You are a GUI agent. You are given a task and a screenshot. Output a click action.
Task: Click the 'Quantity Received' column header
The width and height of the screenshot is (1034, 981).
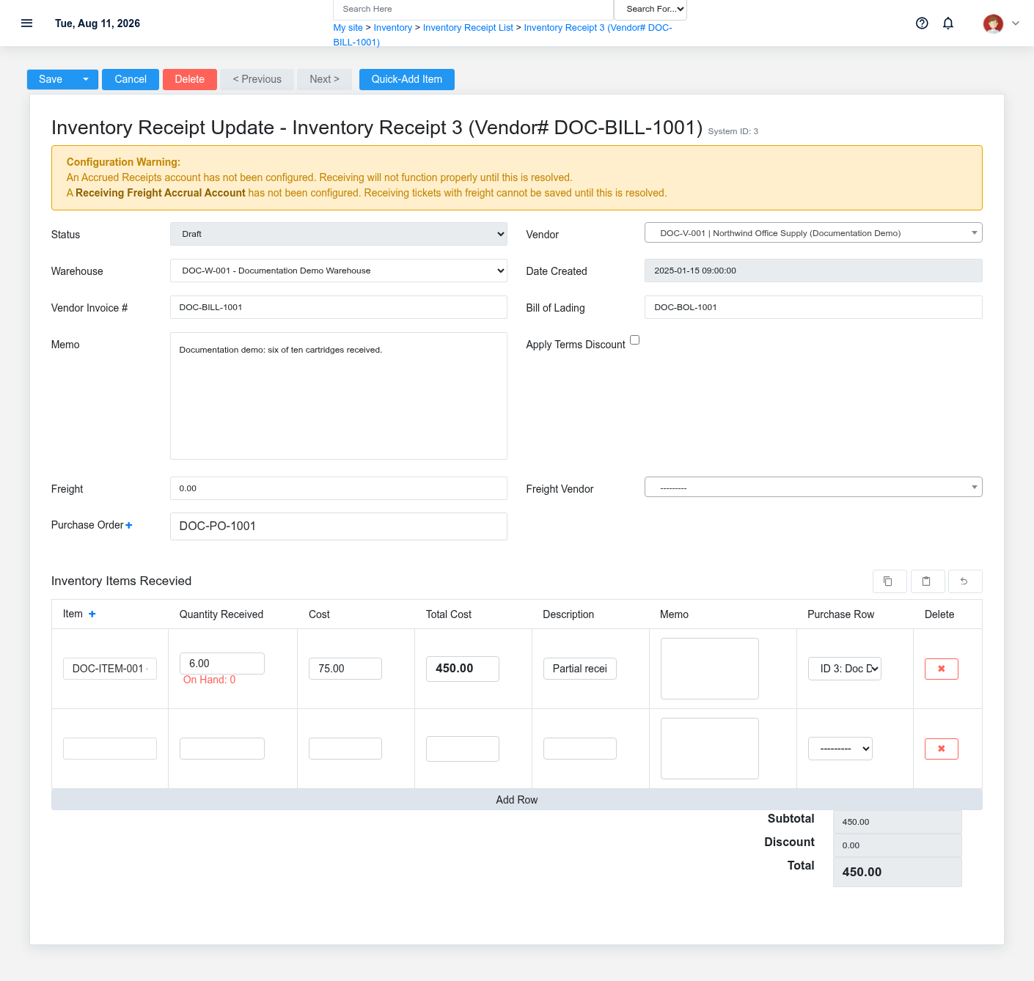tap(221, 614)
